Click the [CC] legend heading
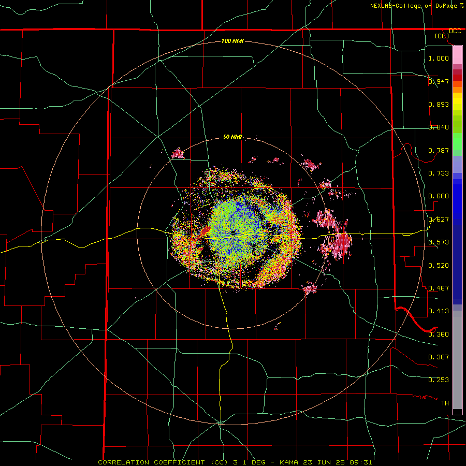The width and height of the screenshot is (466, 466). click(442, 36)
